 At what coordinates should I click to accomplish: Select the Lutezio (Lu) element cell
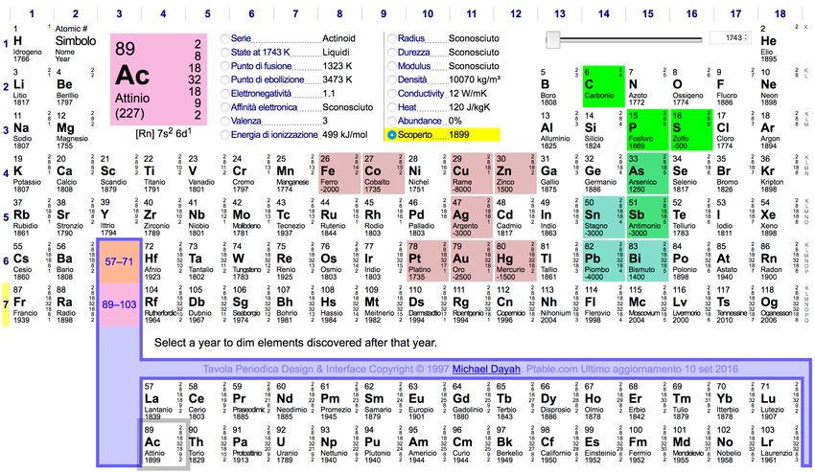pos(780,401)
